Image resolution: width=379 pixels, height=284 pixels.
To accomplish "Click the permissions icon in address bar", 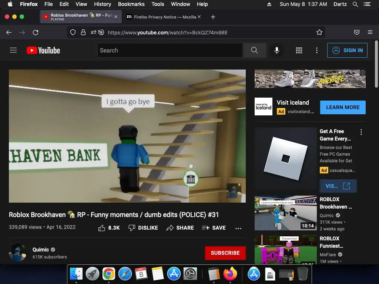I will (94, 33).
